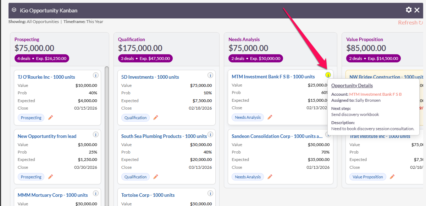
Task: Open Tortoise Corp - 1000 units opportunity
Action: (148, 195)
